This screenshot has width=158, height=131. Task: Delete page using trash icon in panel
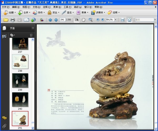pos(31,35)
